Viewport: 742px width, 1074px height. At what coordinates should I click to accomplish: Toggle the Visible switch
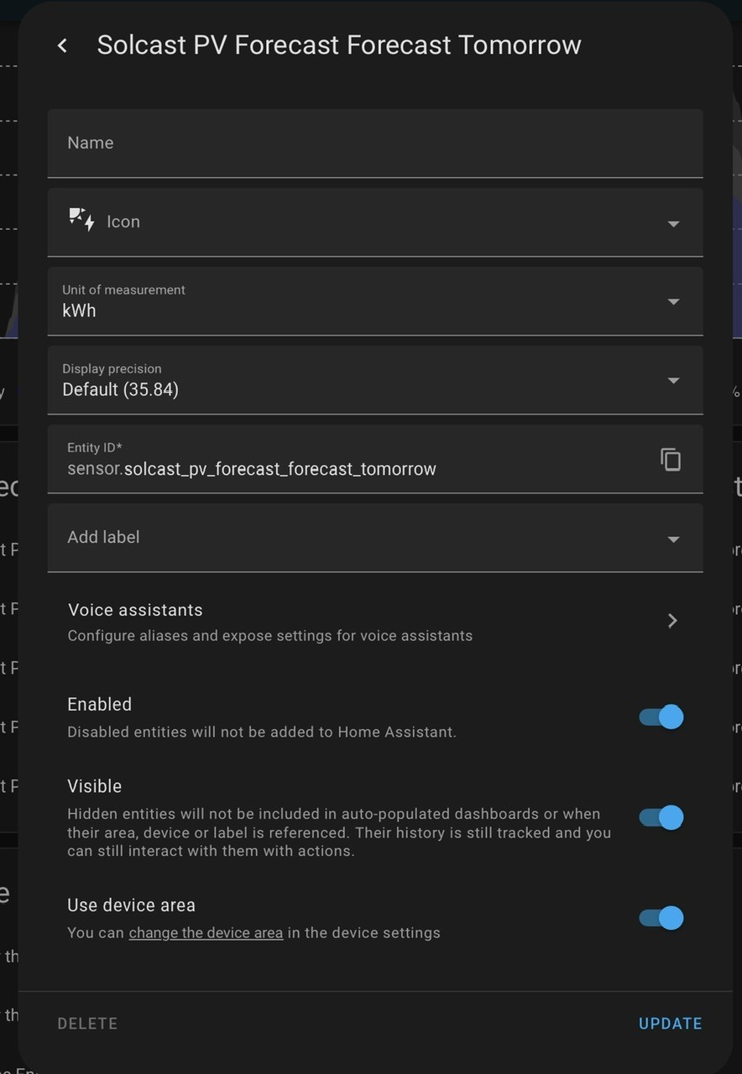pyautogui.click(x=661, y=817)
